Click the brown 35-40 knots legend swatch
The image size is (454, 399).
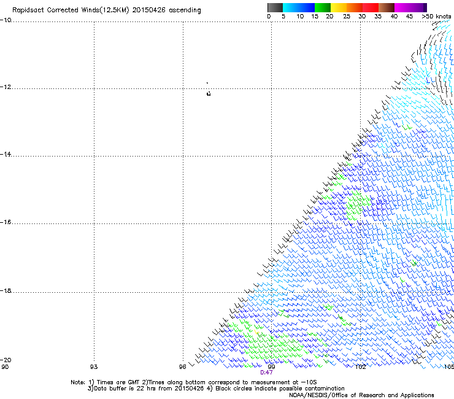click(387, 7)
